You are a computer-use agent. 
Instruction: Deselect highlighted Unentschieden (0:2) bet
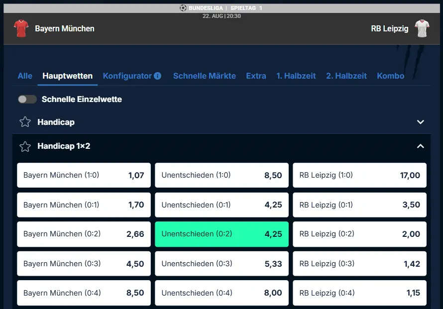(x=222, y=234)
